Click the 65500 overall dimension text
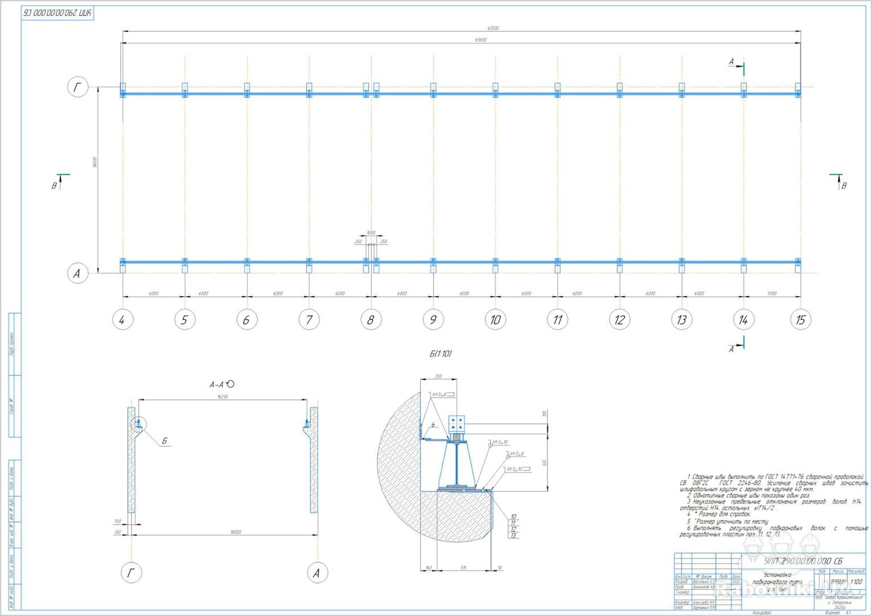The height and width of the screenshot is (616, 872). (493, 28)
